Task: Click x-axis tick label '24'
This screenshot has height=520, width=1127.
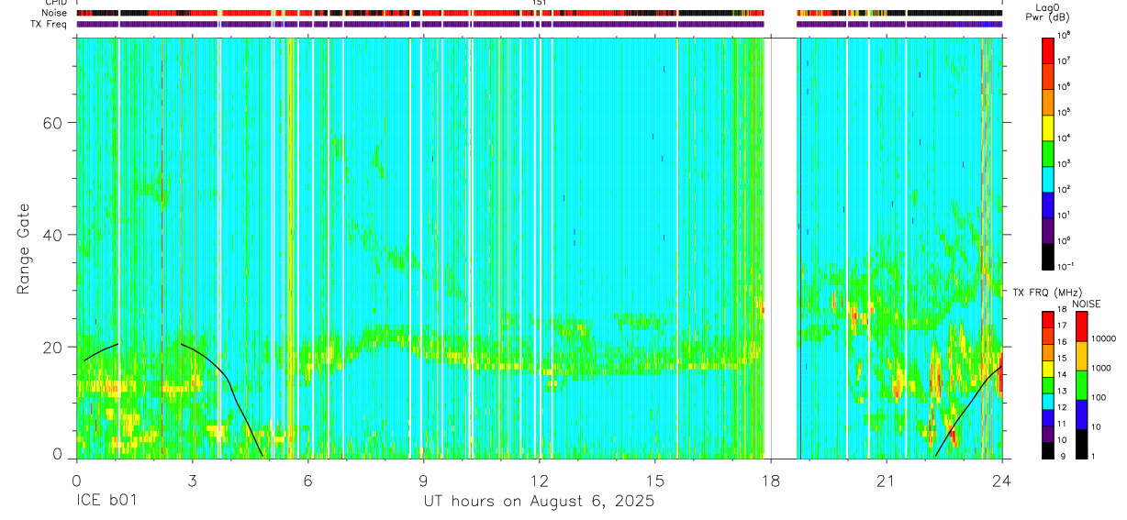Action: [x=1001, y=481]
